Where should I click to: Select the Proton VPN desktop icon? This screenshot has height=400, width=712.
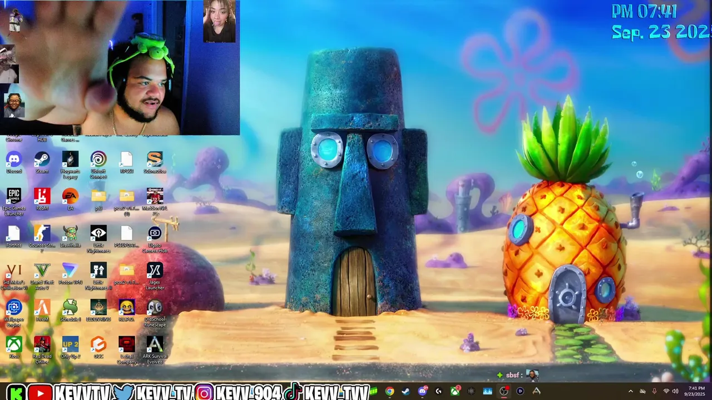click(x=70, y=274)
